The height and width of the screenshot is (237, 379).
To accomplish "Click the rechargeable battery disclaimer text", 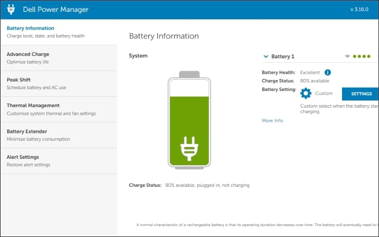I will [257, 225].
